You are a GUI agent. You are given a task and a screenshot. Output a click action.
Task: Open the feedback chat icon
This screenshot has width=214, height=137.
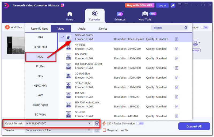(x=179, y=5)
